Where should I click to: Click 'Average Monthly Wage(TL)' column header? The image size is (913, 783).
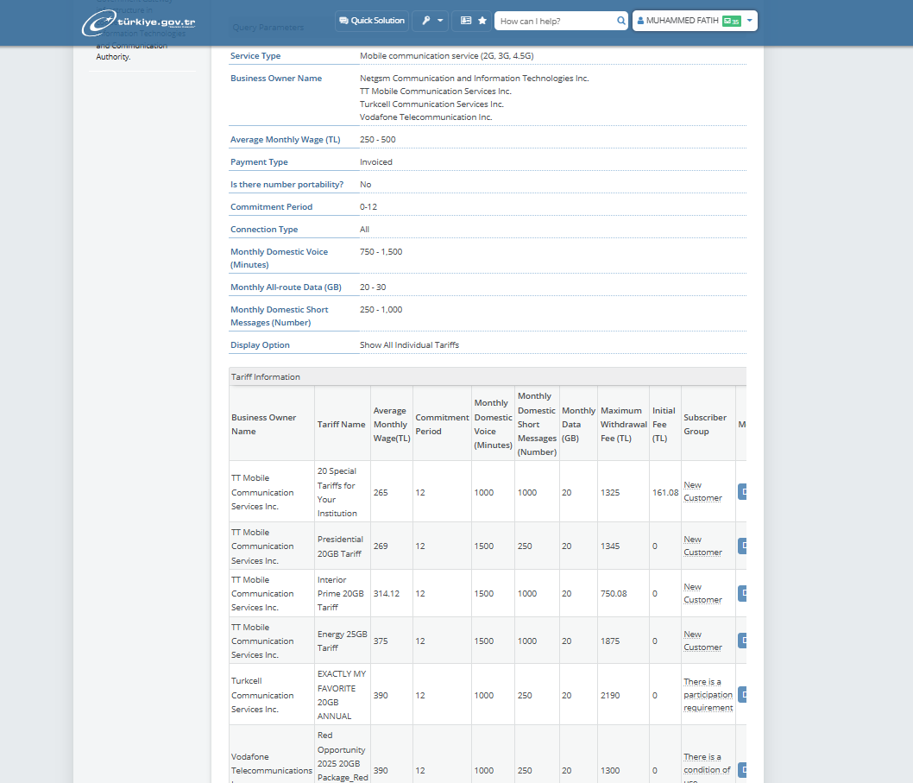pos(392,424)
